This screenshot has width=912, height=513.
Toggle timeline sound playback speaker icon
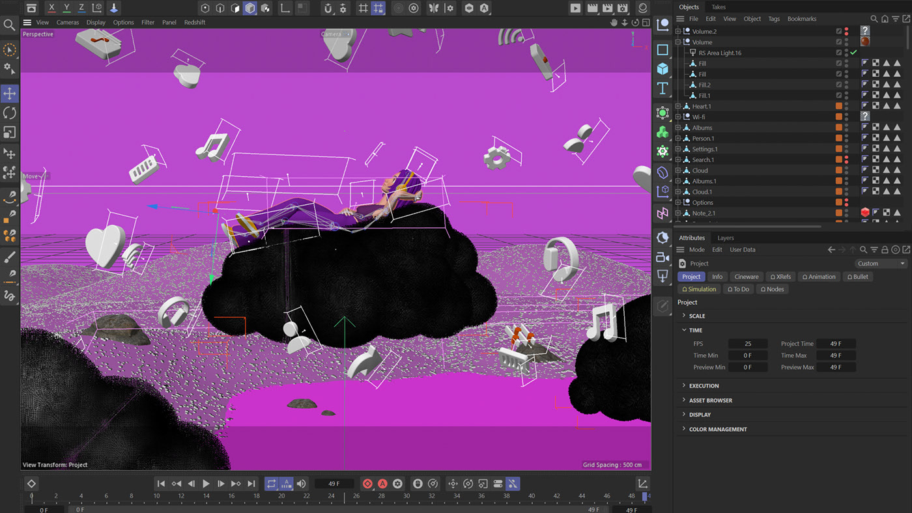tap(301, 484)
